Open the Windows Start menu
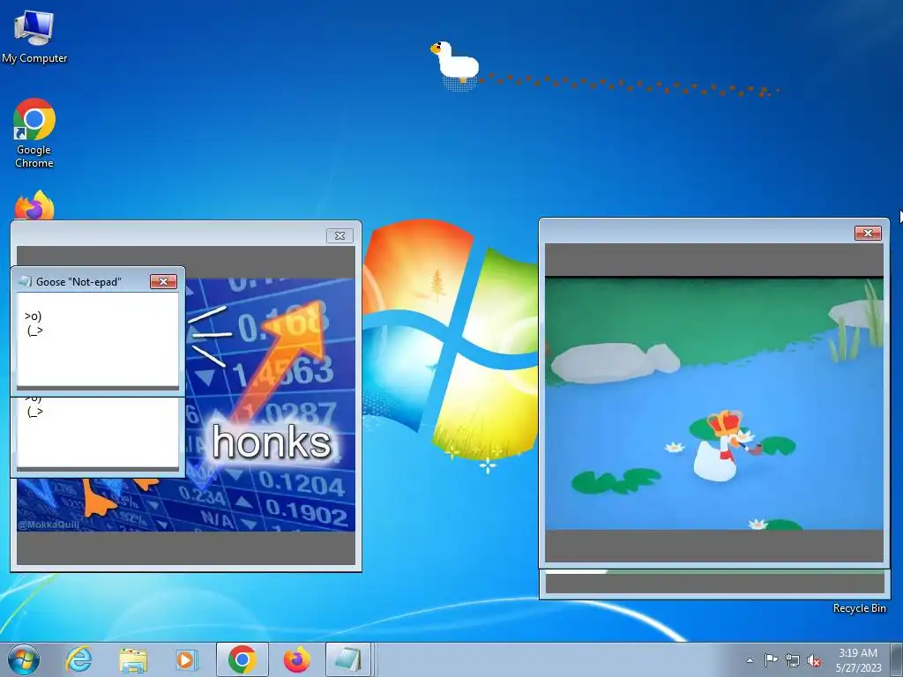Viewport: 903px width, 677px height. click(24, 659)
